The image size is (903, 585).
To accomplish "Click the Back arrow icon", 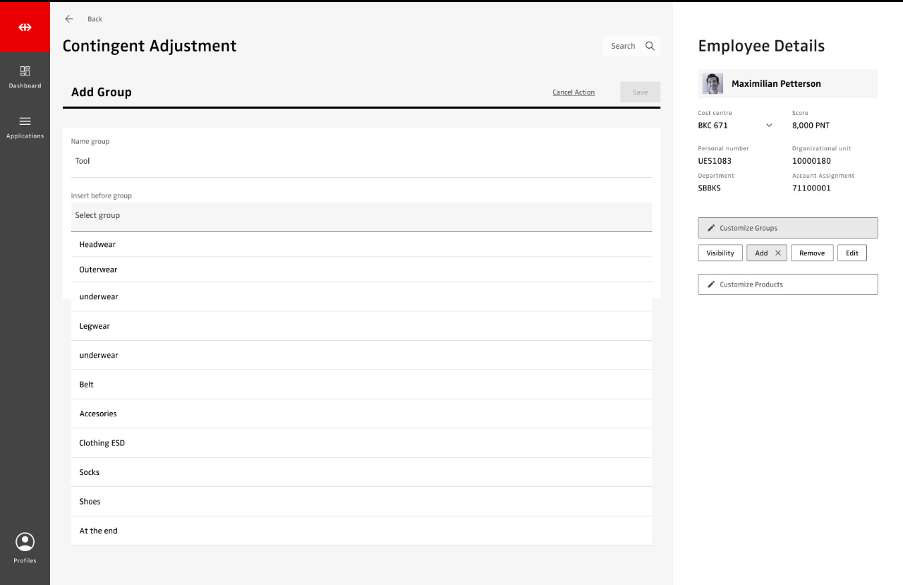I will point(69,19).
